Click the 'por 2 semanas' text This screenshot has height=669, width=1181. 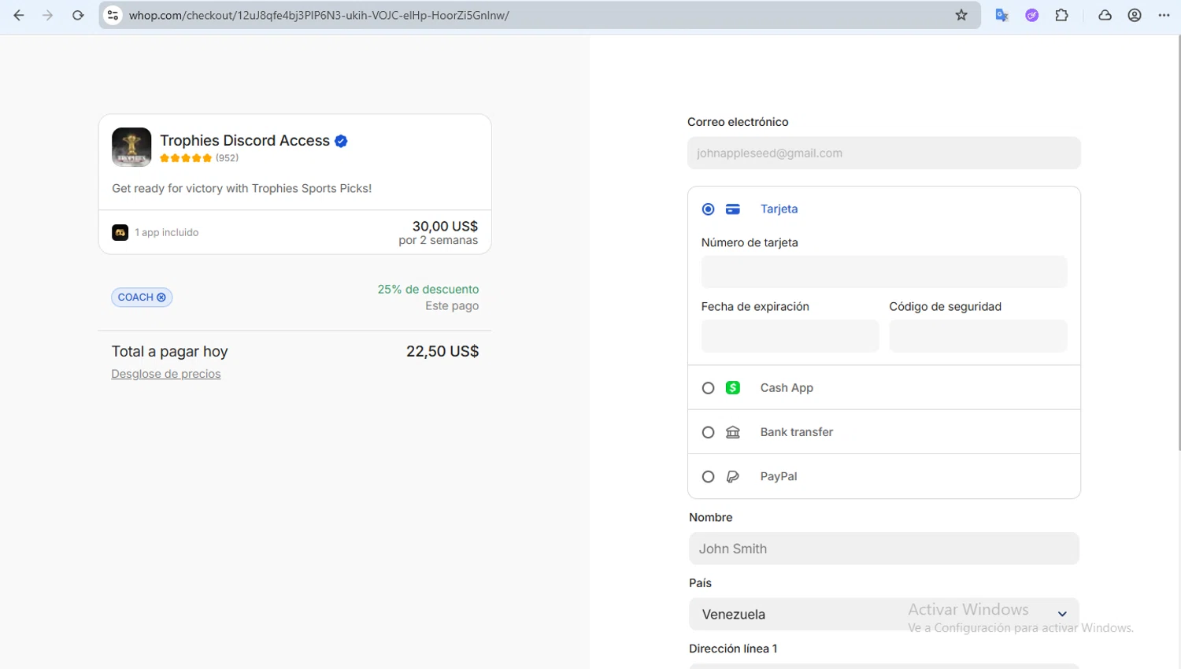tap(439, 241)
